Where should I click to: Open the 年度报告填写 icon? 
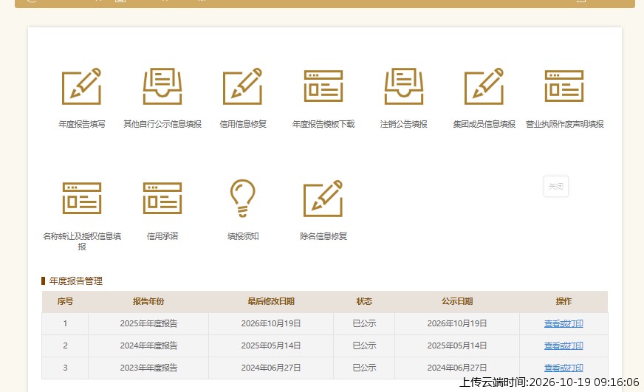tap(81, 86)
